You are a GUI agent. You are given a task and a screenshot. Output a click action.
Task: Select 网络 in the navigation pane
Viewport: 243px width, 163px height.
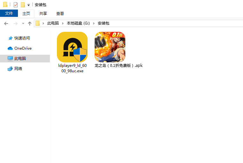click(x=18, y=69)
